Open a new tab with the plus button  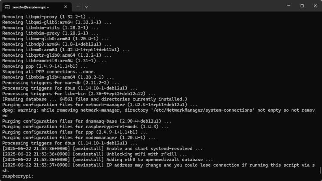(x=78, y=7)
